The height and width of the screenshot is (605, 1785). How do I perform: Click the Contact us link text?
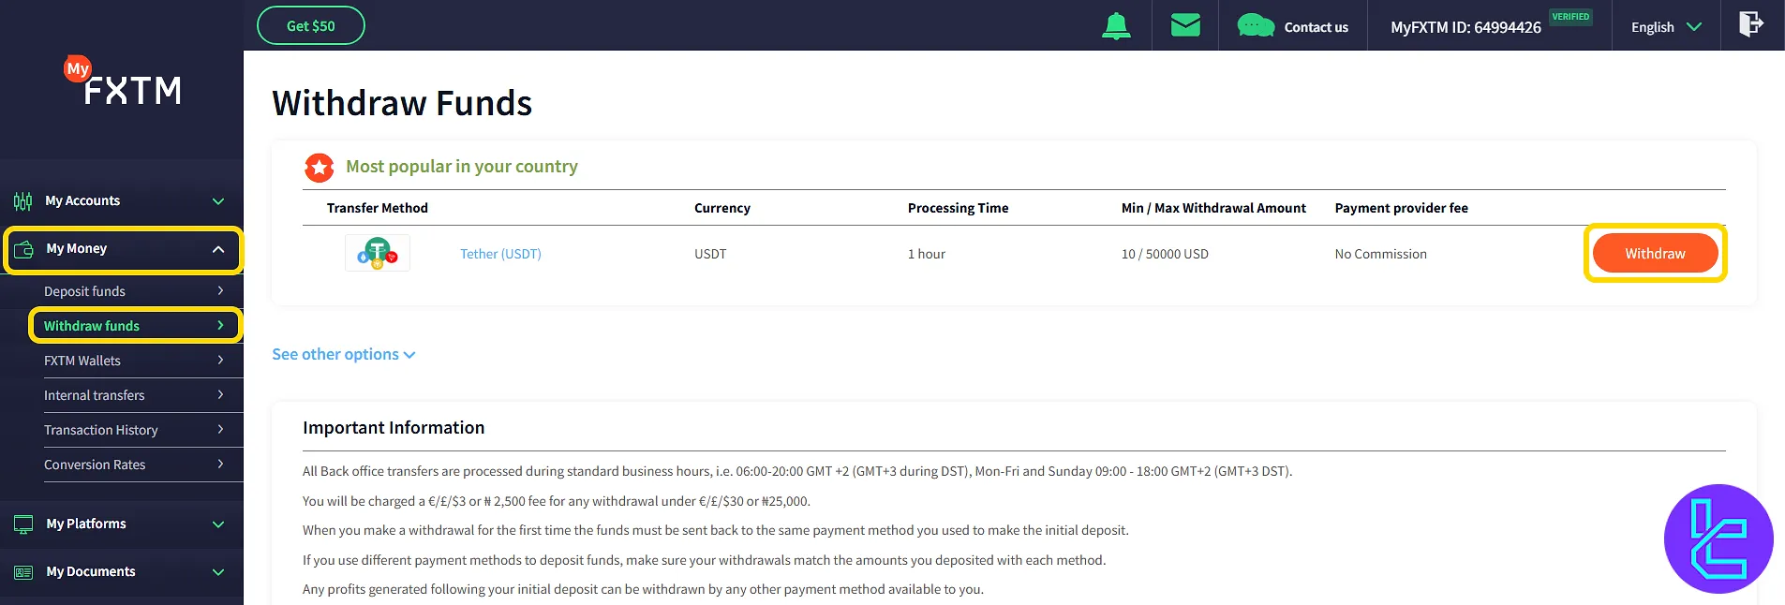click(x=1316, y=27)
